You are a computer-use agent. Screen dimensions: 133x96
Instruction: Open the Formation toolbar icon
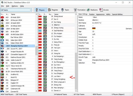click(x=75, y=10)
